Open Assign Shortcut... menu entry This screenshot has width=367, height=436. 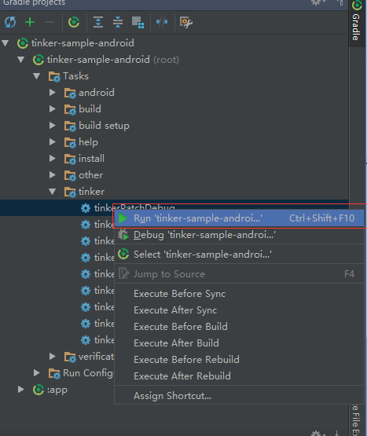pos(239,396)
